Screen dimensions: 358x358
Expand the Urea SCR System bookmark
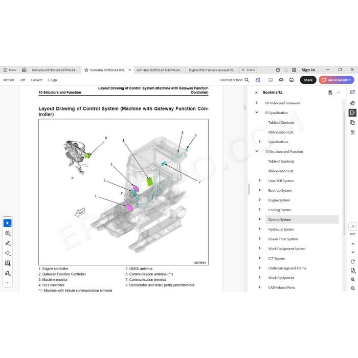click(260, 181)
